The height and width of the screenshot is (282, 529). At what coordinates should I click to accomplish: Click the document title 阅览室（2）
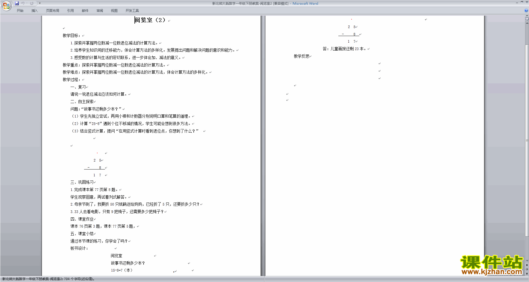click(x=150, y=20)
